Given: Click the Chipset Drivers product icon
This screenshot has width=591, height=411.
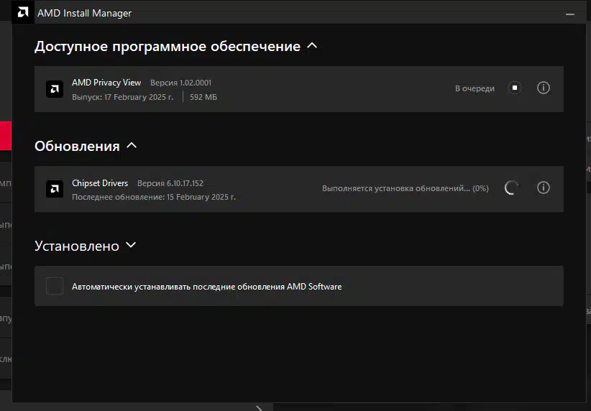Looking at the screenshot, I should click(55, 189).
